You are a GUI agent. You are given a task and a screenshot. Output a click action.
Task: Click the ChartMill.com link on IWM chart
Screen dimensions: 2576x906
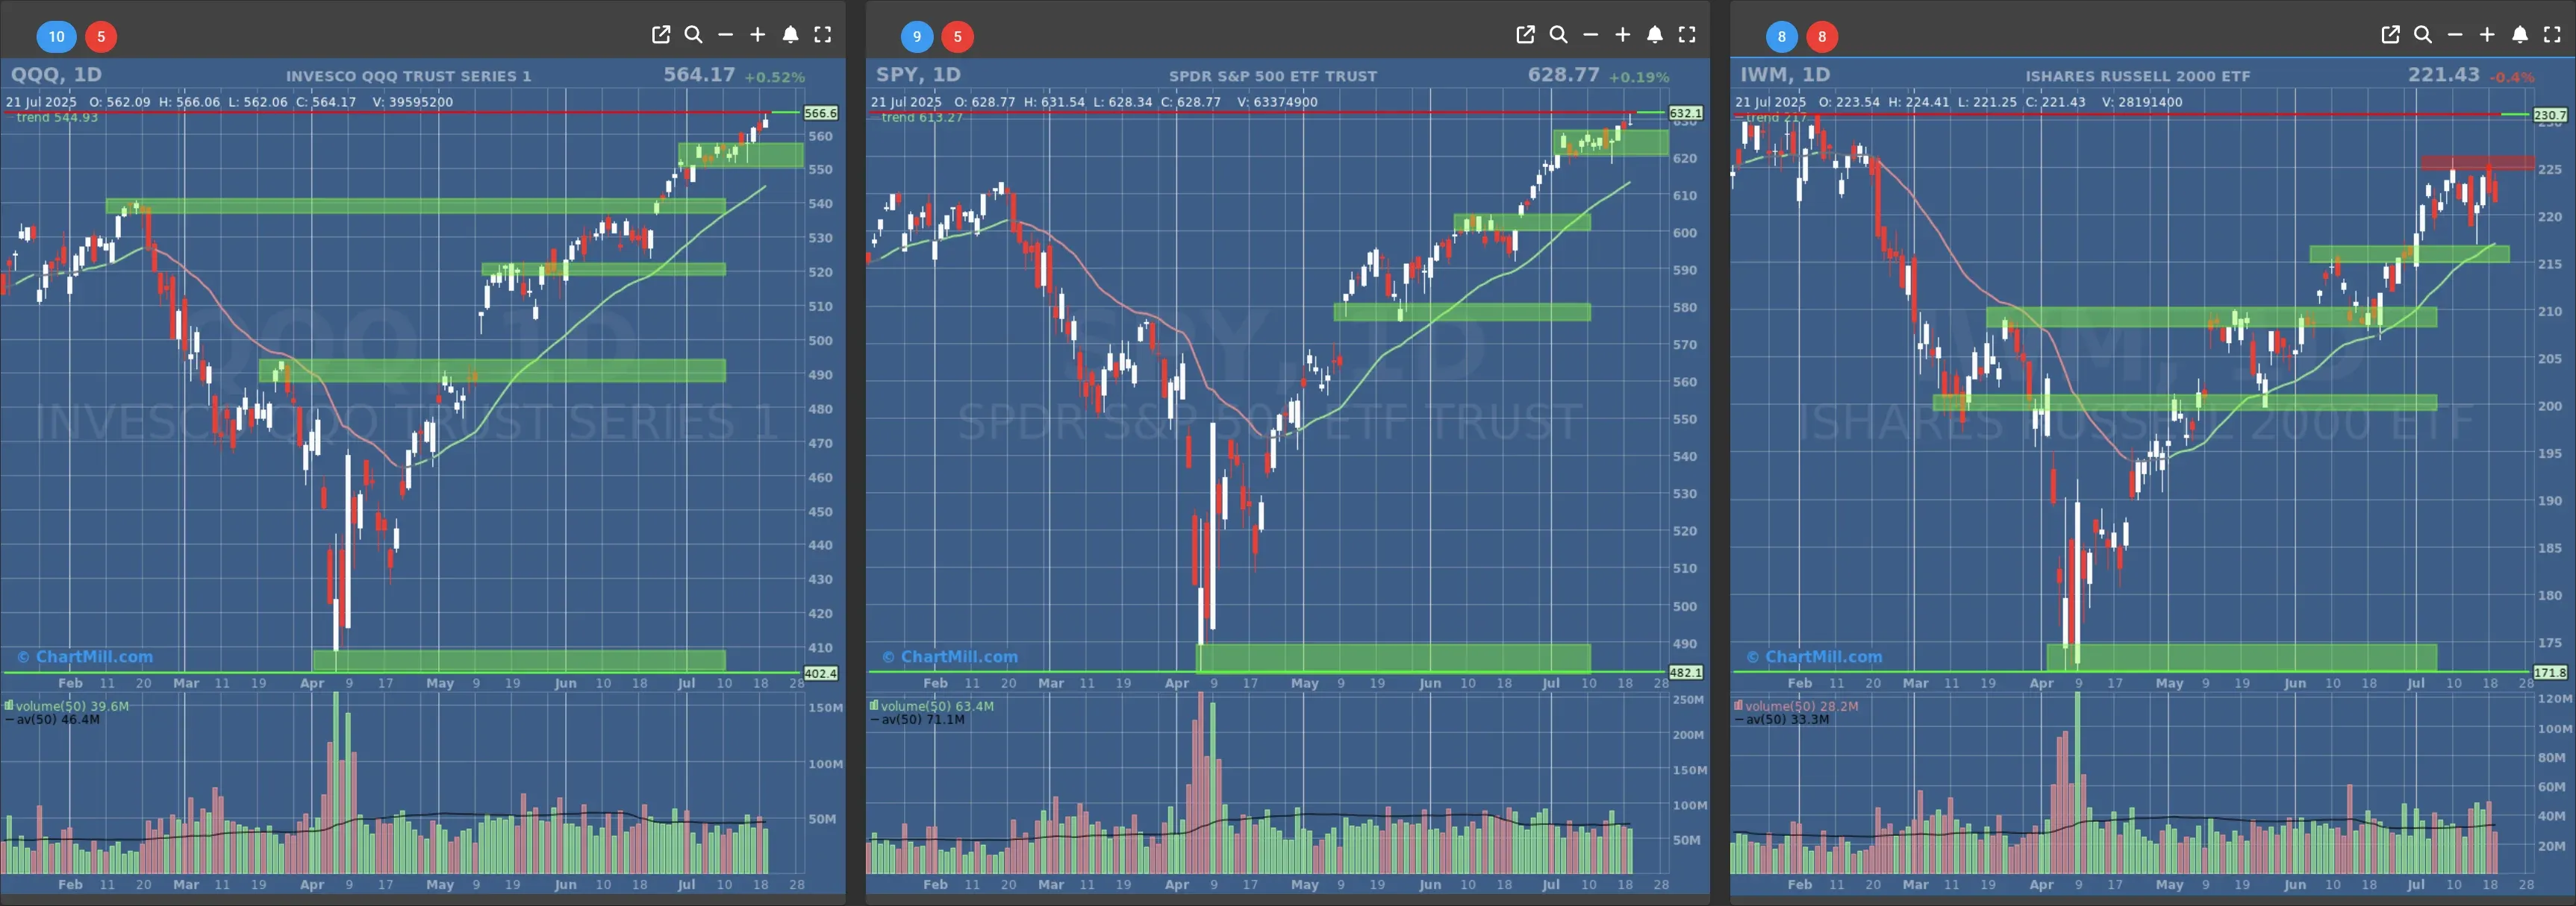[1814, 656]
